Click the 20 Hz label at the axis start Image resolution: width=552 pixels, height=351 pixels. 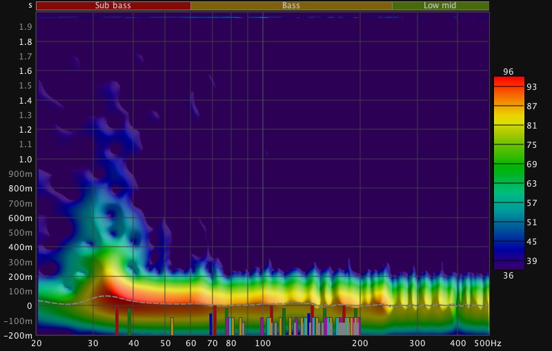[x=37, y=343]
